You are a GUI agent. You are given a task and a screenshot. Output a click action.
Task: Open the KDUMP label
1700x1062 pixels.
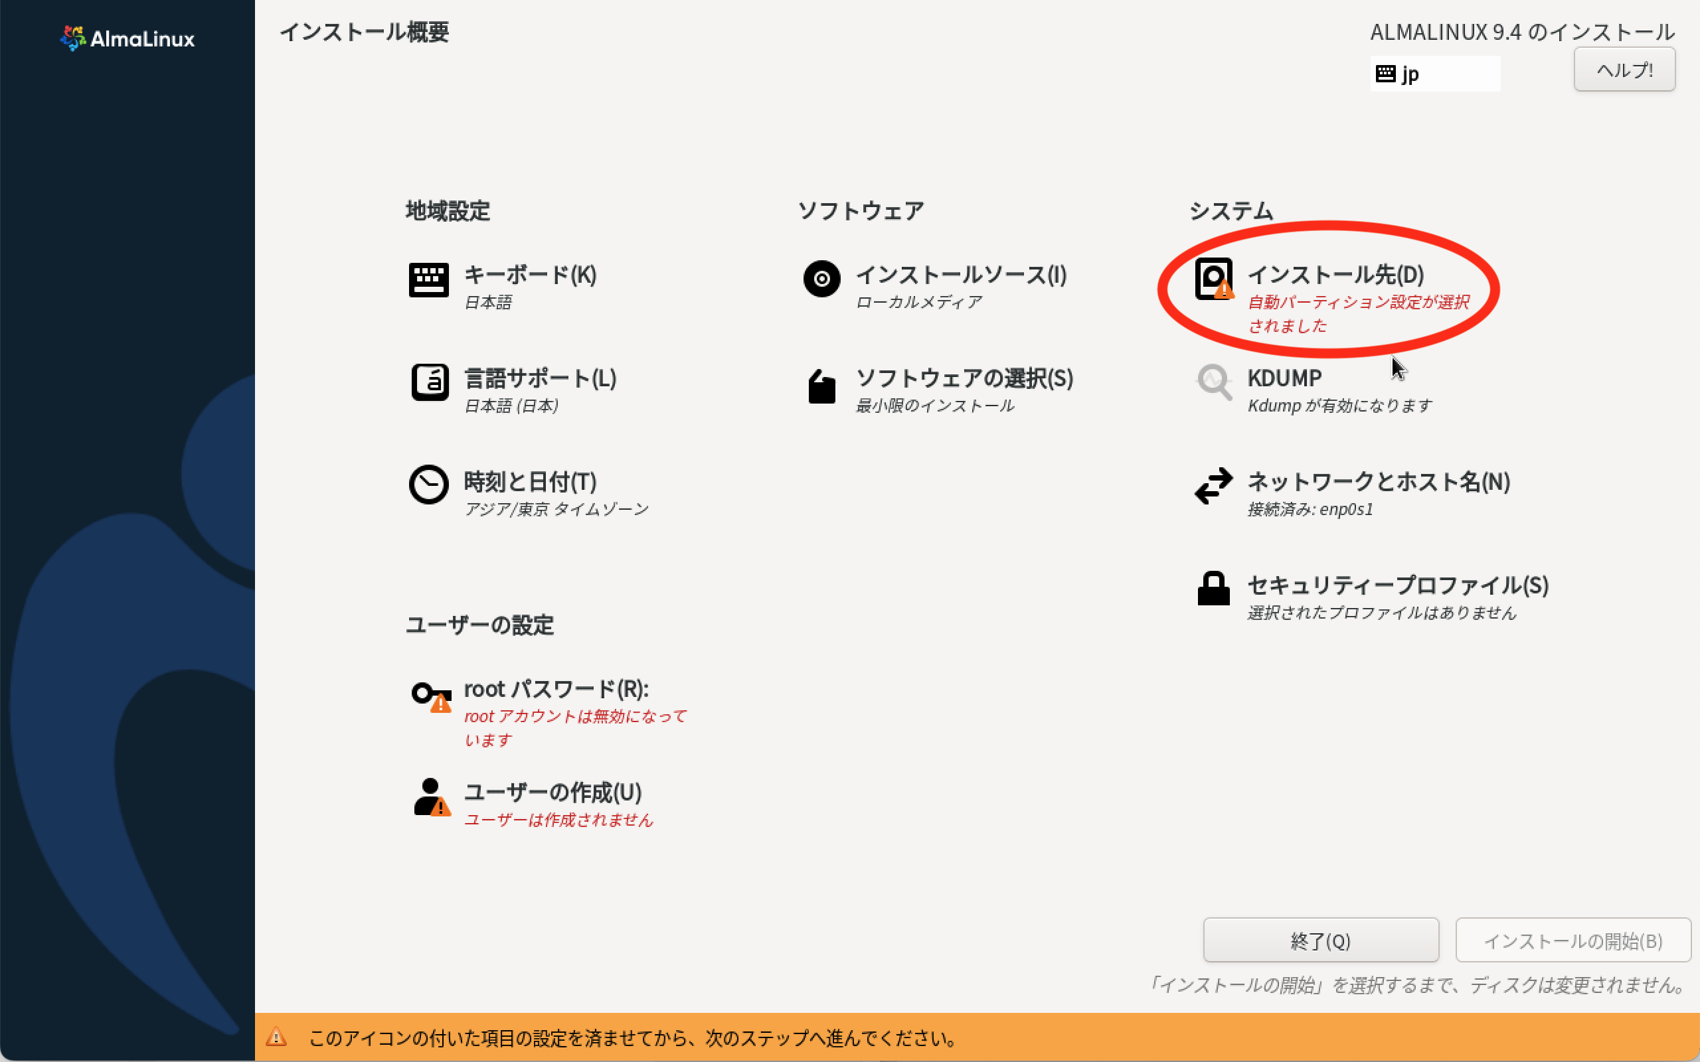tap(1284, 378)
